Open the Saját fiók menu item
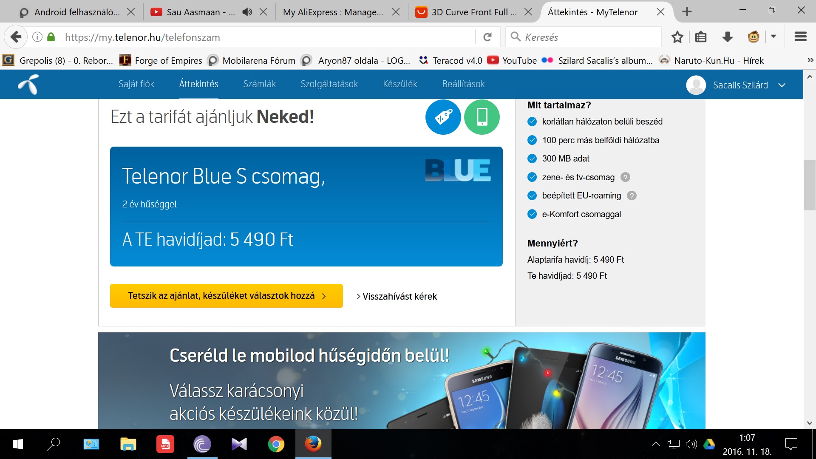 136,84
